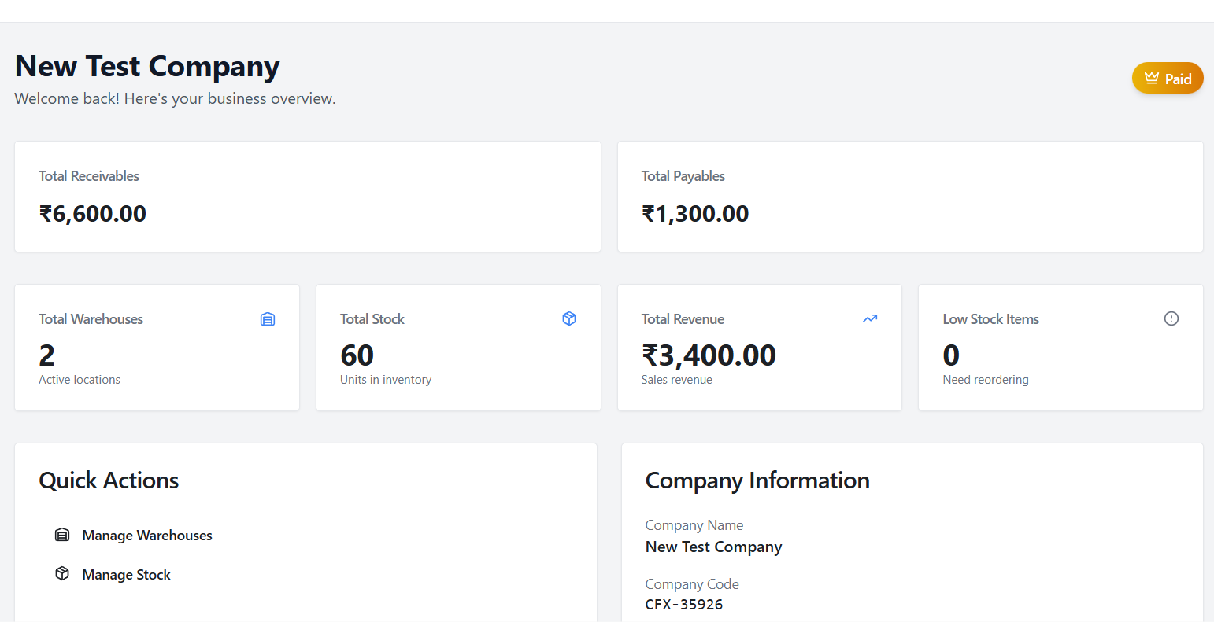This screenshot has width=1214, height=622.
Task: Click the Total Revenue amount
Action: (x=709, y=355)
